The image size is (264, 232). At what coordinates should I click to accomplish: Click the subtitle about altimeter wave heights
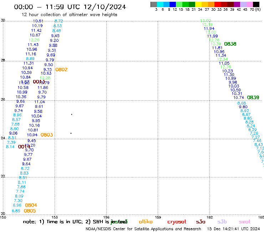pos(69,15)
